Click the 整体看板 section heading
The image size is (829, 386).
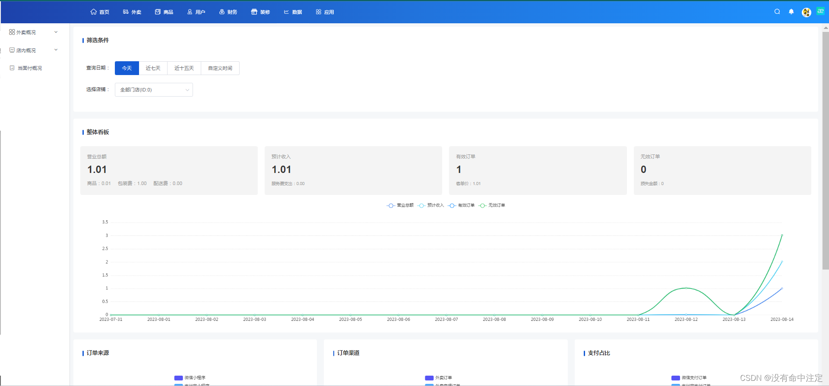[98, 132]
